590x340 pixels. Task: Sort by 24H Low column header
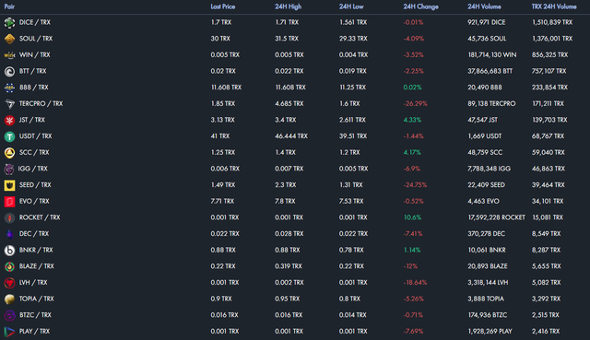[351, 6]
